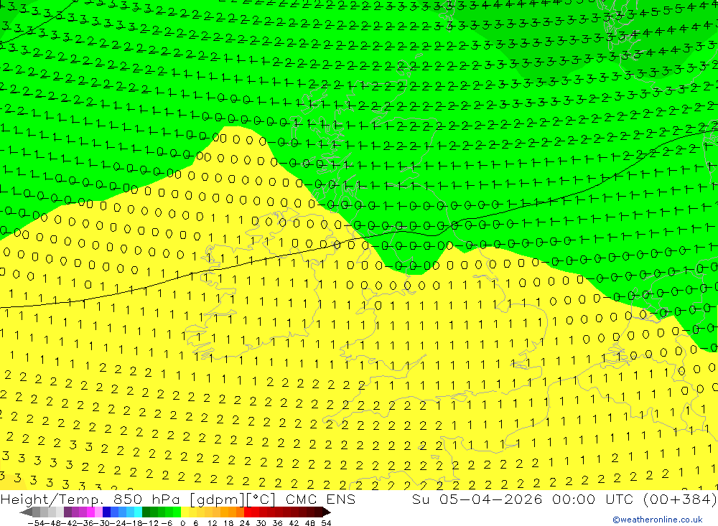Pick the orange legend swatch
This screenshot has height=526, width=718.
pos(232,512)
